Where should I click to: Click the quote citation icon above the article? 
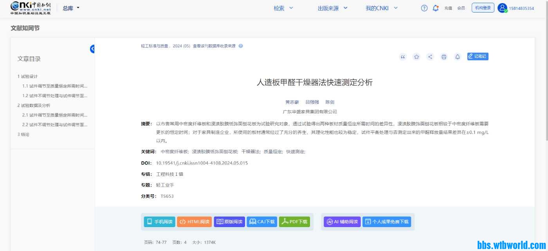[x=403, y=56]
